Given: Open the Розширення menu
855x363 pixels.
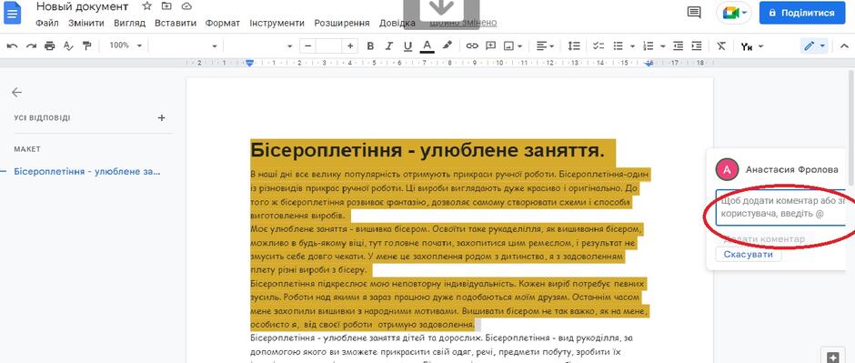Looking at the screenshot, I should point(342,23).
